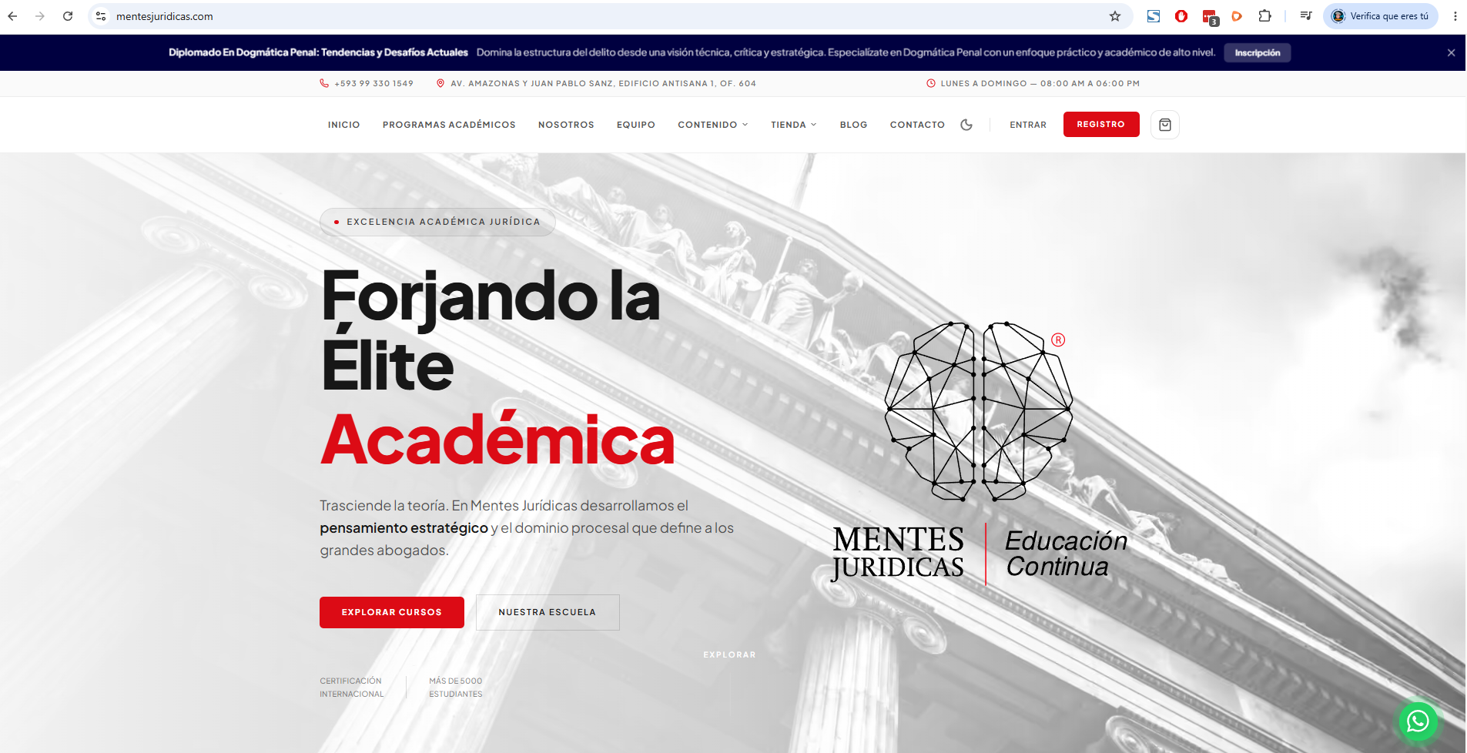
Task: Open the red Opera-style extension icon
Action: pyautogui.click(x=1181, y=16)
